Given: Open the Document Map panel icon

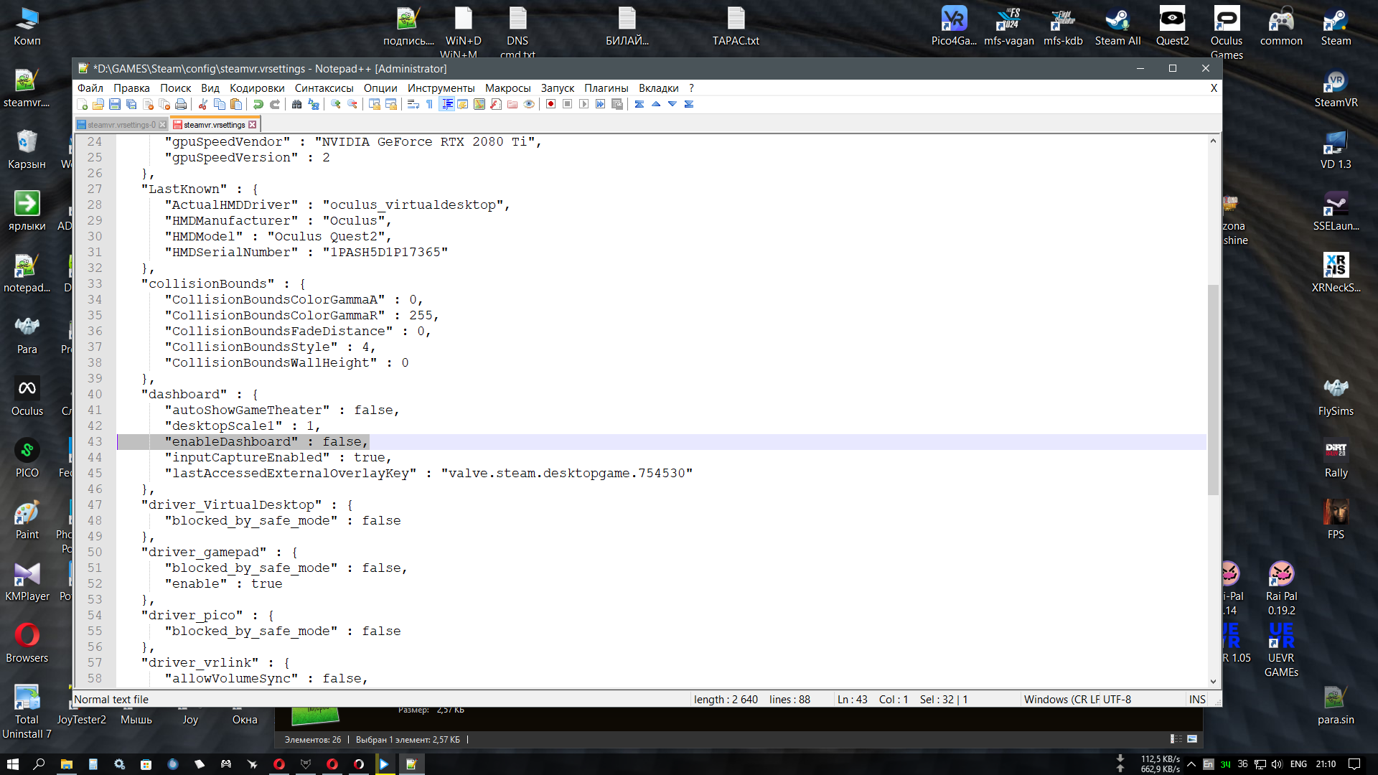Looking at the screenshot, I should pyautogui.click(x=479, y=105).
